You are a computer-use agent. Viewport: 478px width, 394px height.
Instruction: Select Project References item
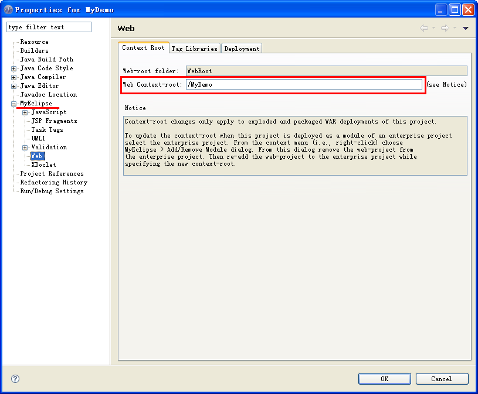[52, 174]
